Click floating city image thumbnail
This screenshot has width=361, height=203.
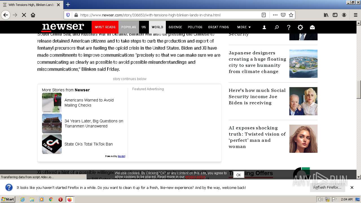click(x=303, y=64)
